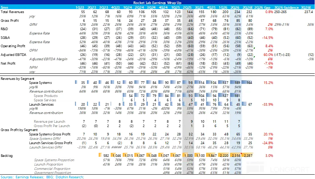Click the '-33.9%' Launch Services gap cell
The image size is (315, 179).
point(268,105)
